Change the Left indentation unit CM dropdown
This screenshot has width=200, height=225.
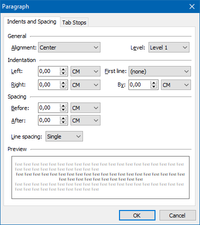85,71
